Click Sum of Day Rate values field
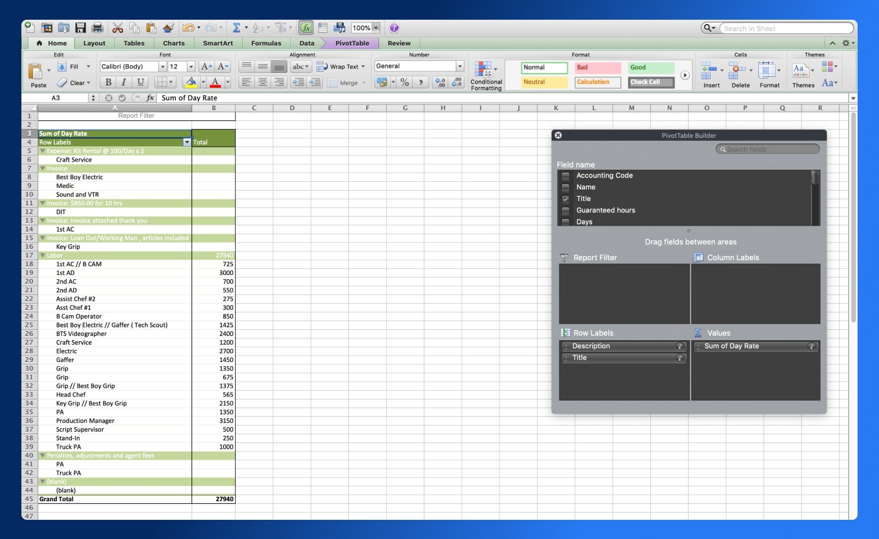This screenshot has height=539, width=879. (756, 346)
